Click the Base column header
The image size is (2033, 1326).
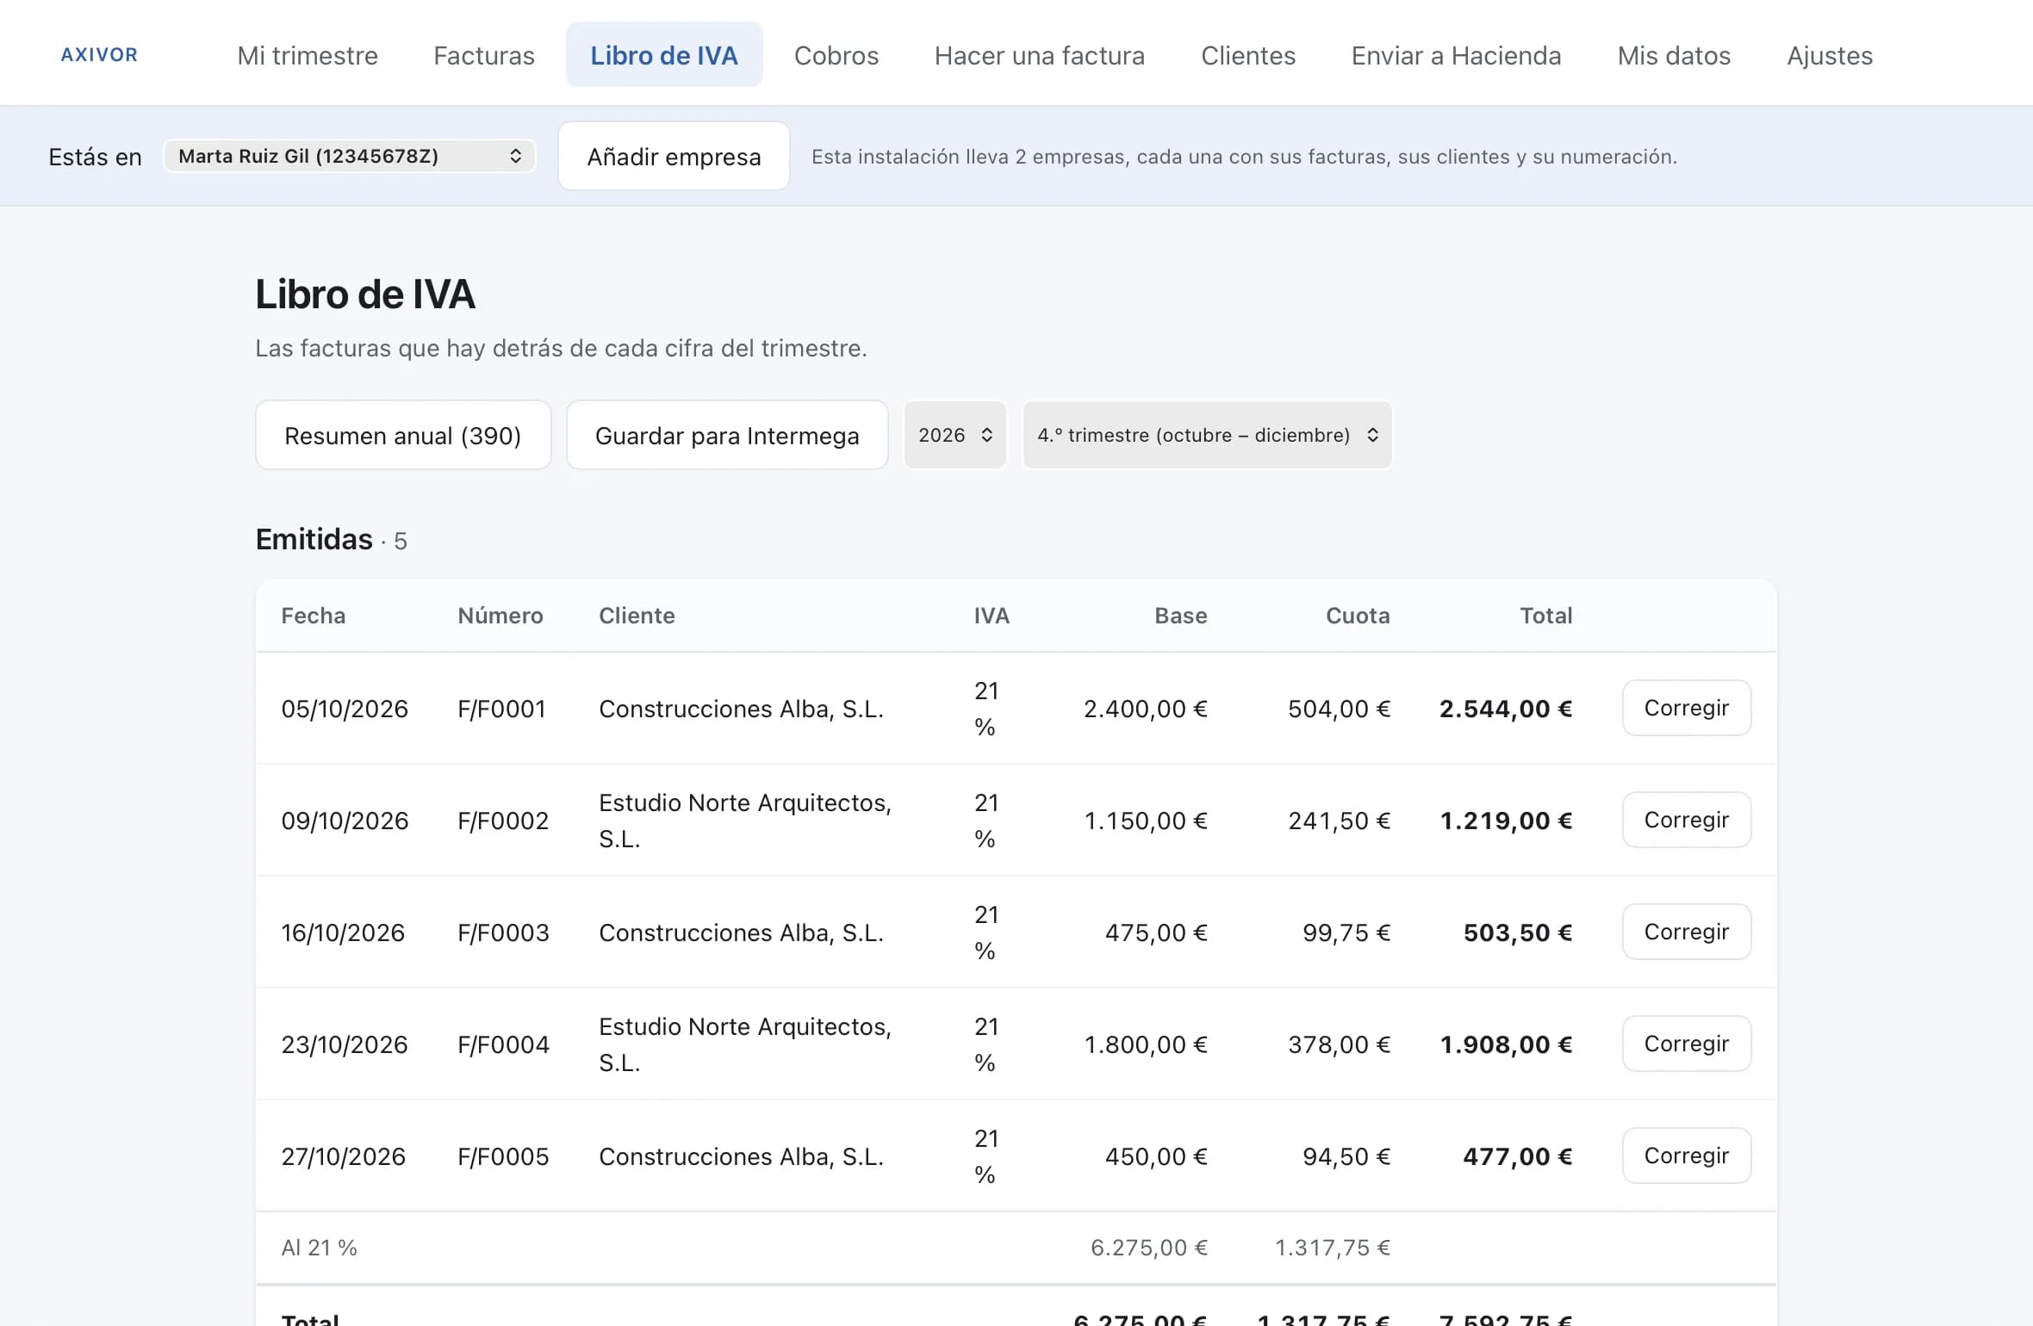(1181, 616)
